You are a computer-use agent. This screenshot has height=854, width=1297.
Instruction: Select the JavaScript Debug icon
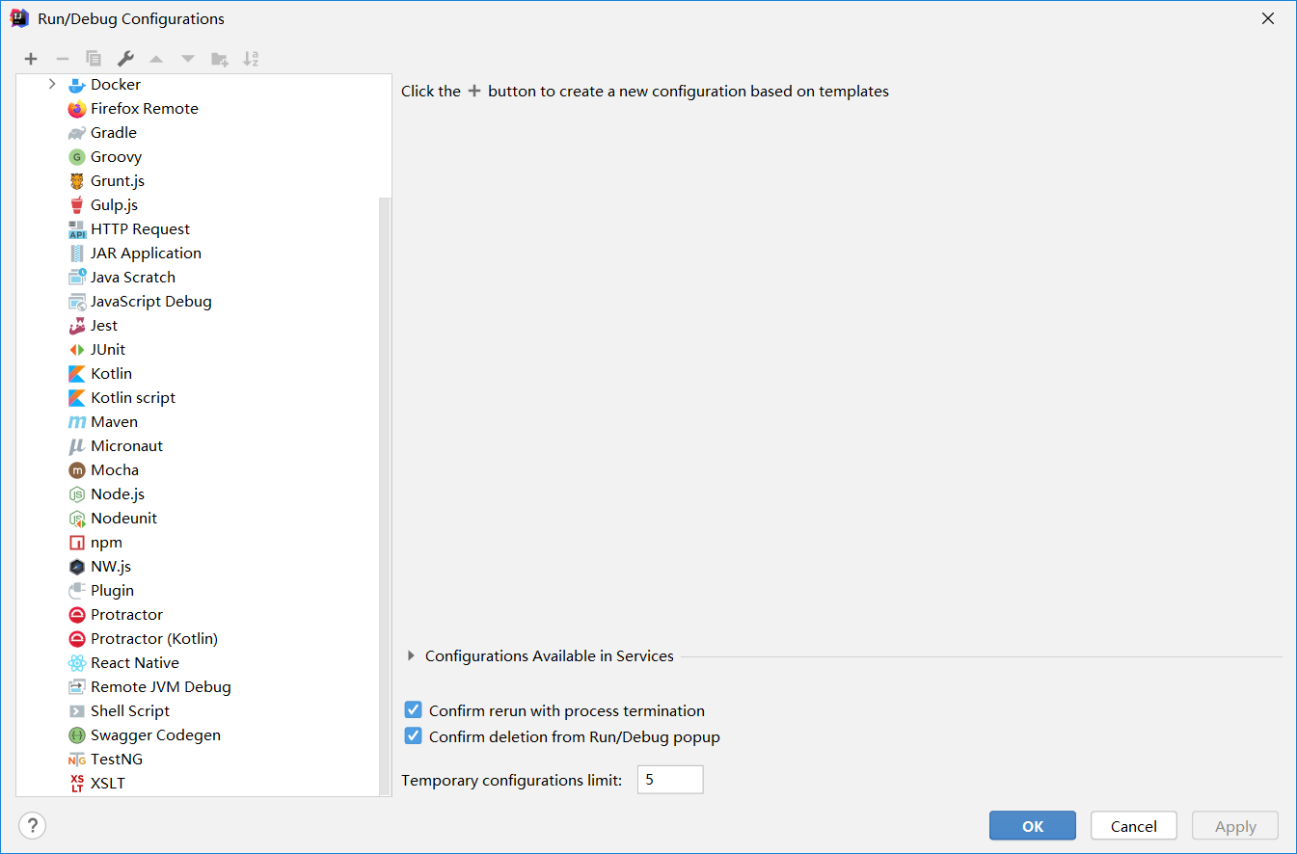click(77, 302)
